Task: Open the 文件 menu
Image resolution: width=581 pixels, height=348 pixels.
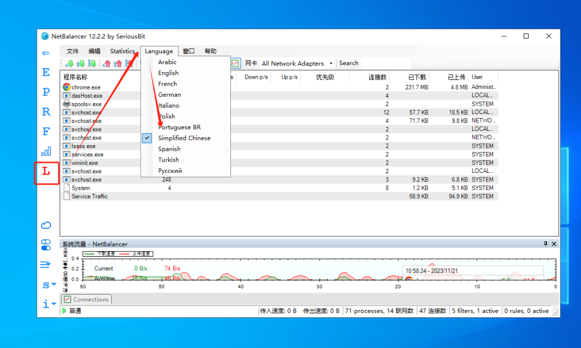Action: click(73, 51)
